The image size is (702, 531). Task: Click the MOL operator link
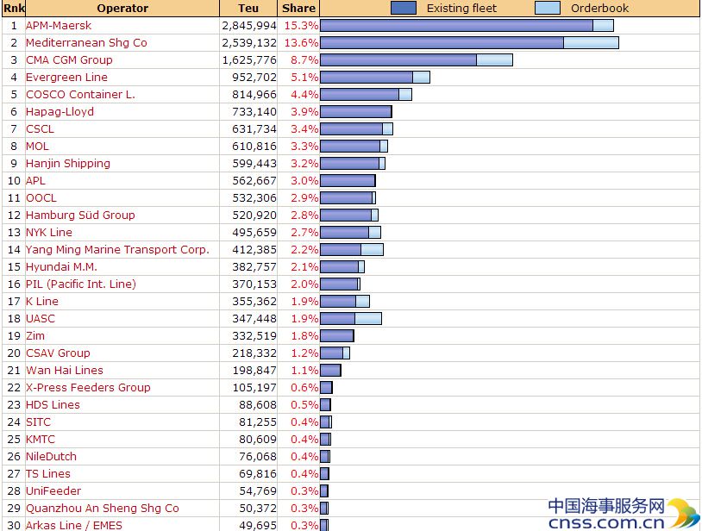[37, 147]
